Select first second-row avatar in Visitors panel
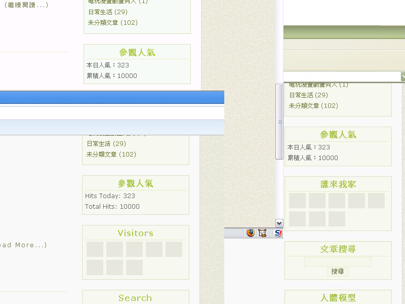The image size is (405, 304). point(95,268)
